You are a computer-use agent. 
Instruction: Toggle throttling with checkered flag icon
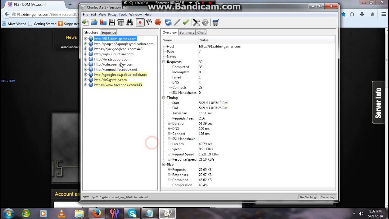click(x=149, y=22)
